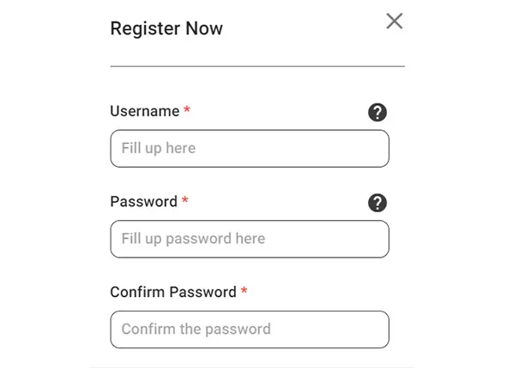Select the Confirm Password input field
Viewport: 507px width, 368px height.
250,329
